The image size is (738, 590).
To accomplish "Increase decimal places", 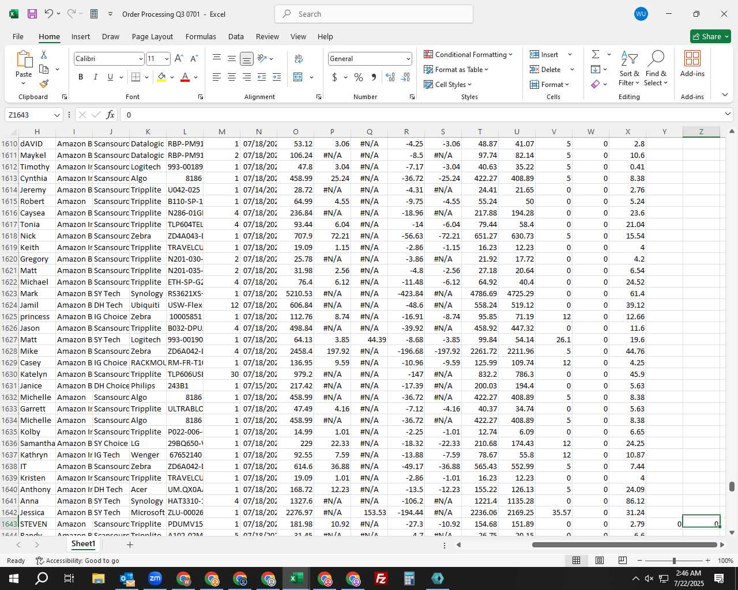I will [x=390, y=77].
